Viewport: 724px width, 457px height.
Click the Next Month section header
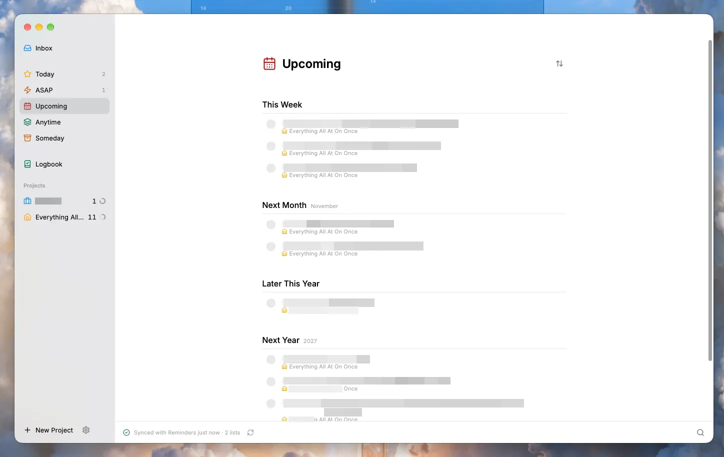click(284, 205)
